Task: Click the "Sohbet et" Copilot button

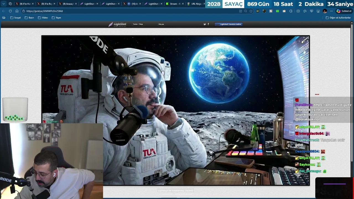Action: coord(344,11)
